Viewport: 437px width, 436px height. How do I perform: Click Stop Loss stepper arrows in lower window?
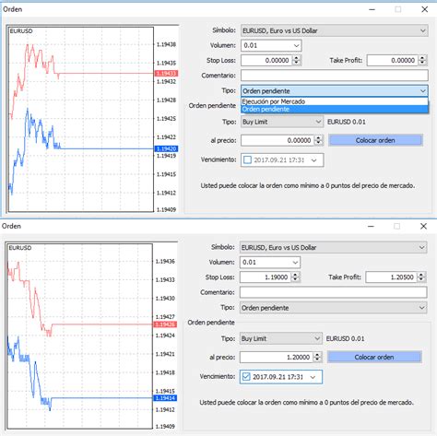[295, 277]
